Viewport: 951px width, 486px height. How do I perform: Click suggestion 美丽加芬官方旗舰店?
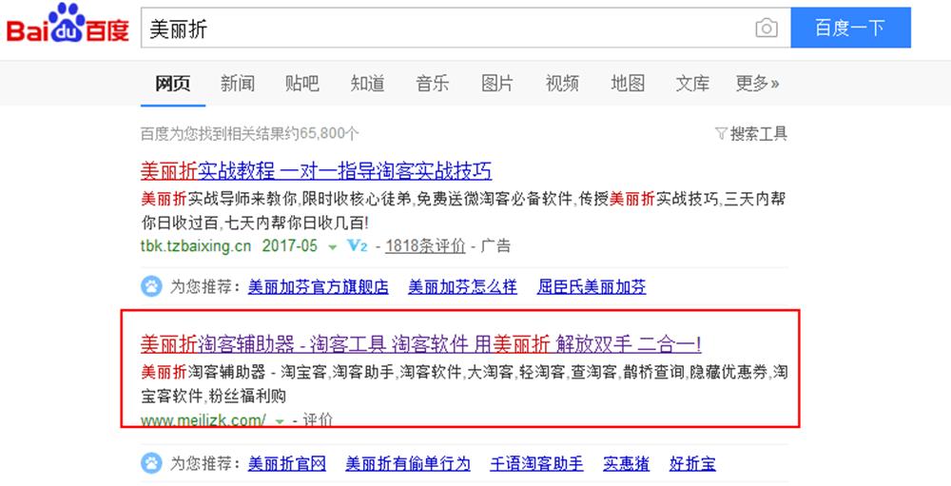319,286
